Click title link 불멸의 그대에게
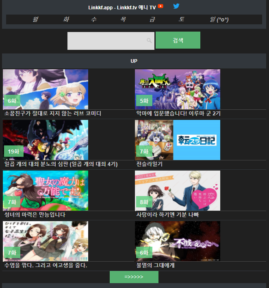Viewport: 269px width, 288px height. (x=155, y=265)
